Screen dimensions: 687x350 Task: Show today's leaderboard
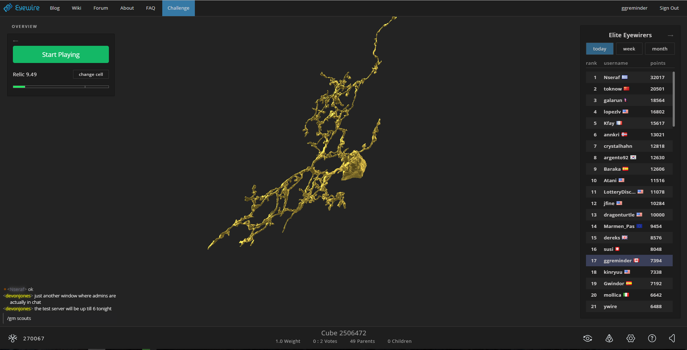click(600, 49)
